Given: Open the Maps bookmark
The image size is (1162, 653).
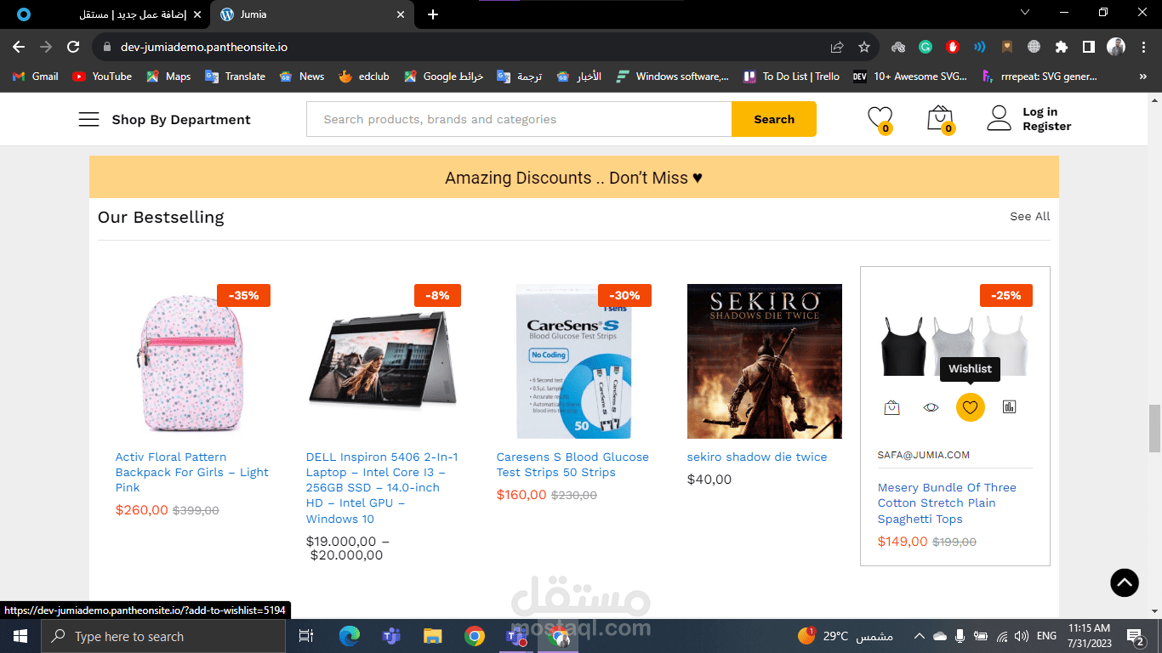Looking at the screenshot, I should point(168,77).
